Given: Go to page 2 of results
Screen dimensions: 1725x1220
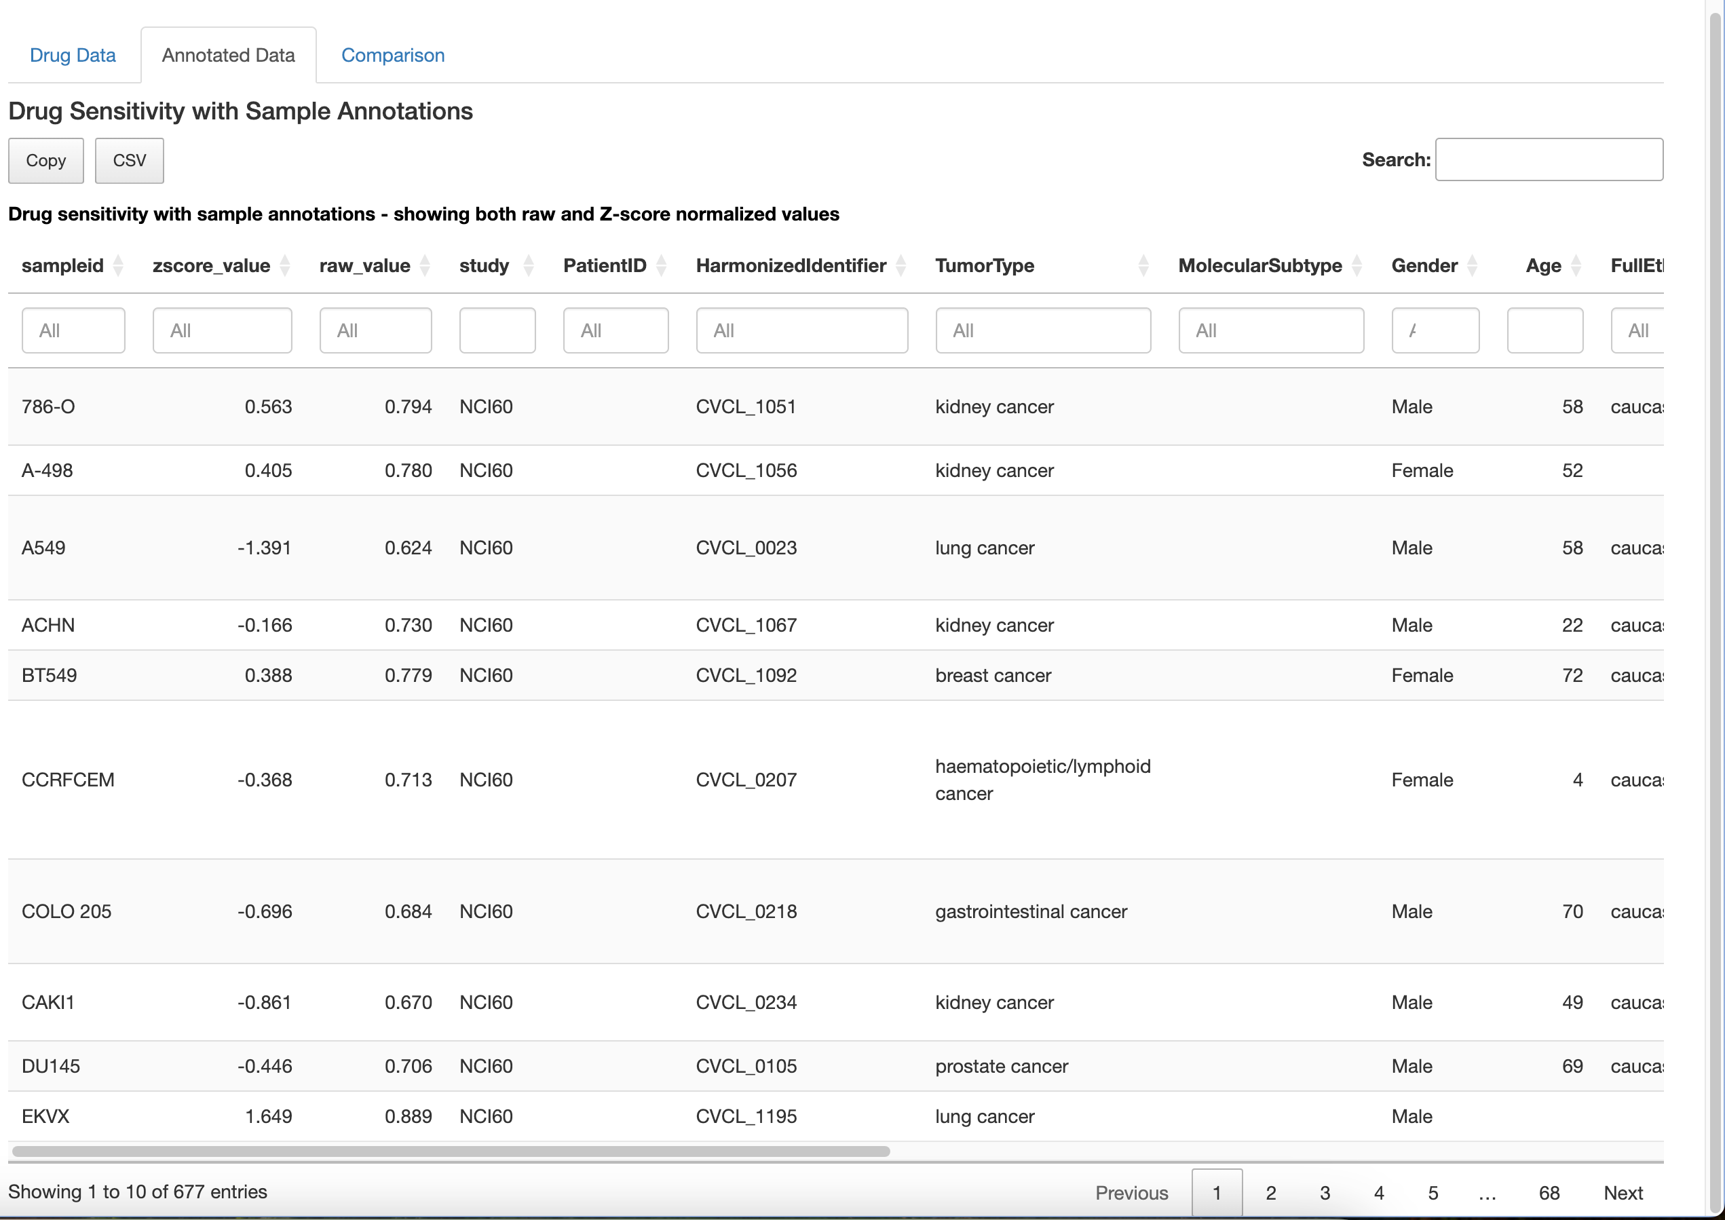Looking at the screenshot, I should (x=1270, y=1192).
